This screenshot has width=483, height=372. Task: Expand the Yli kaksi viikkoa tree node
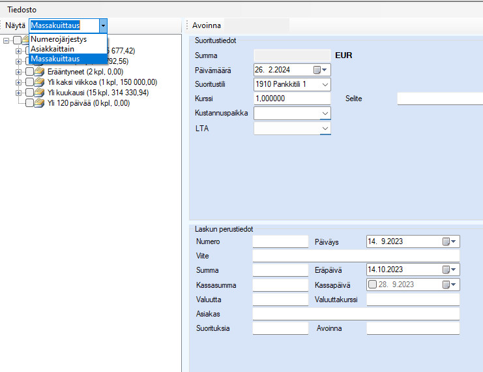pyautogui.click(x=19, y=82)
